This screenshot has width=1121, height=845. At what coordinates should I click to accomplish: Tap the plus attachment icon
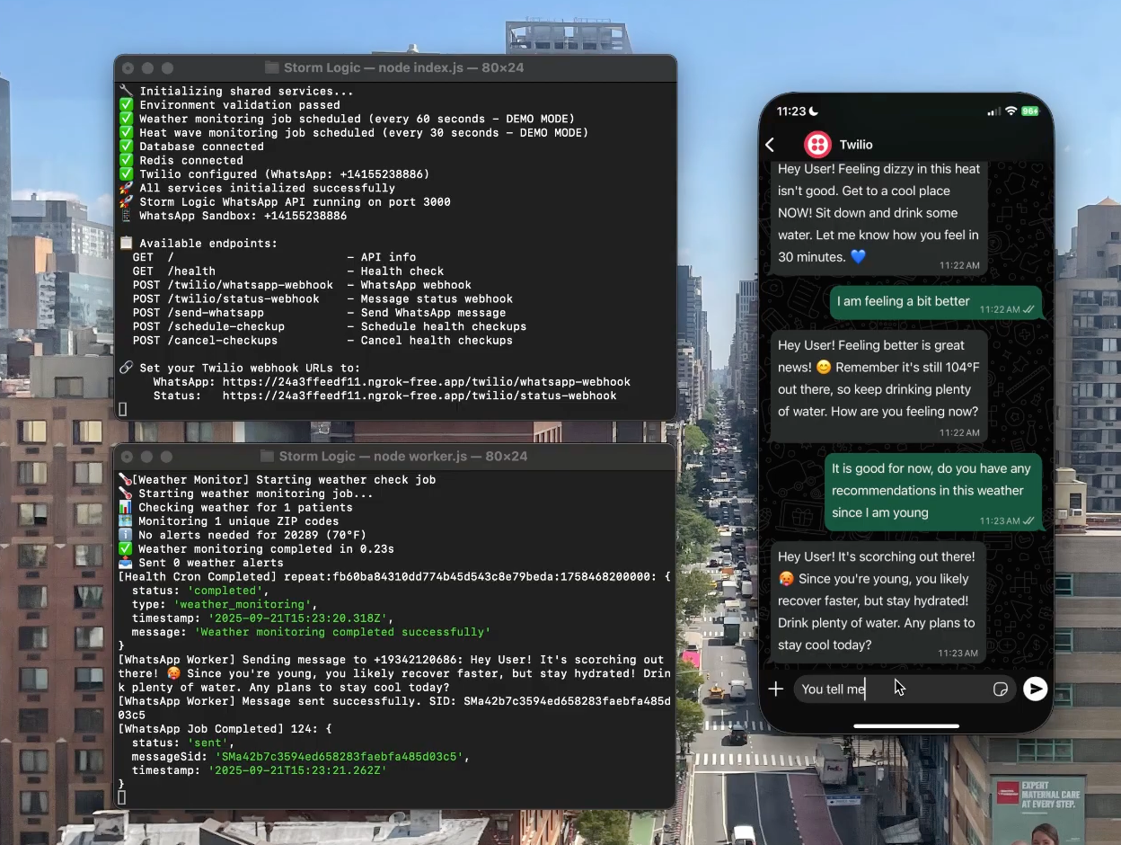(776, 689)
